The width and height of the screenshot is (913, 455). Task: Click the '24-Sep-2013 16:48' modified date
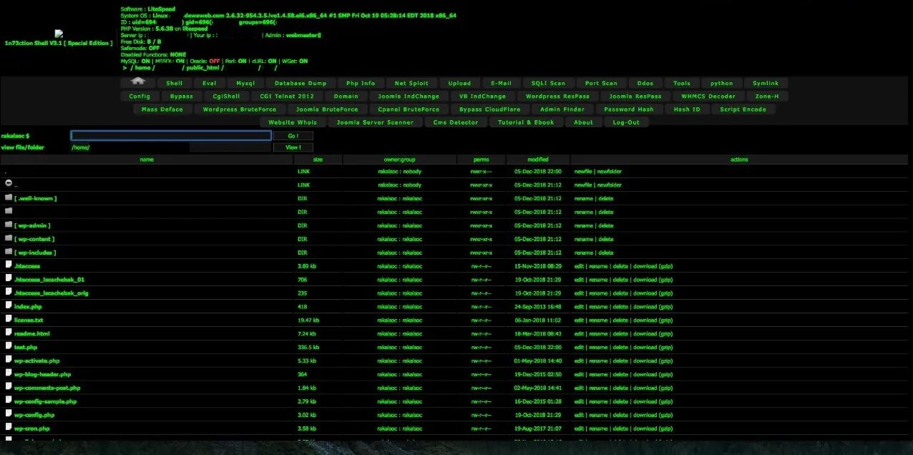pos(538,307)
